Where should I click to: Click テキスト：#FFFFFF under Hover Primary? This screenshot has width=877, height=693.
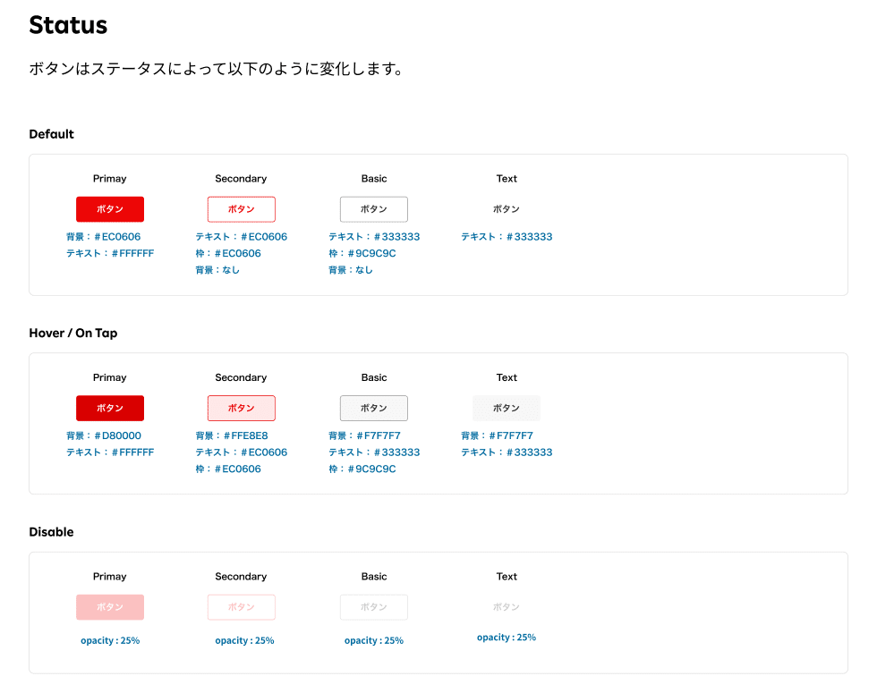coord(110,452)
